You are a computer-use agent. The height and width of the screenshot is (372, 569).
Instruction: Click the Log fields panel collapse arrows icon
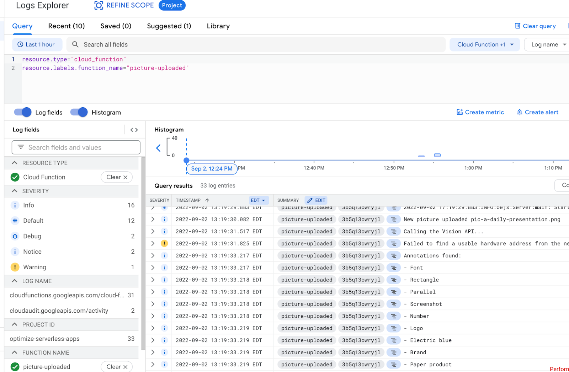click(x=134, y=130)
